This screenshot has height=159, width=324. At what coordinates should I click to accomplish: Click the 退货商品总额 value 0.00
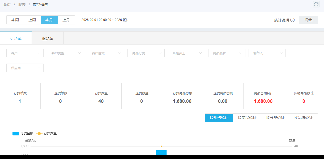coord(223,101)
